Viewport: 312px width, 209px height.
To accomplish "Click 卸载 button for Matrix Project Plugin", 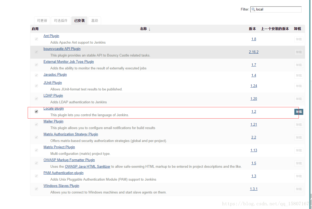I will pyautogui.click(x=299, y=150).
